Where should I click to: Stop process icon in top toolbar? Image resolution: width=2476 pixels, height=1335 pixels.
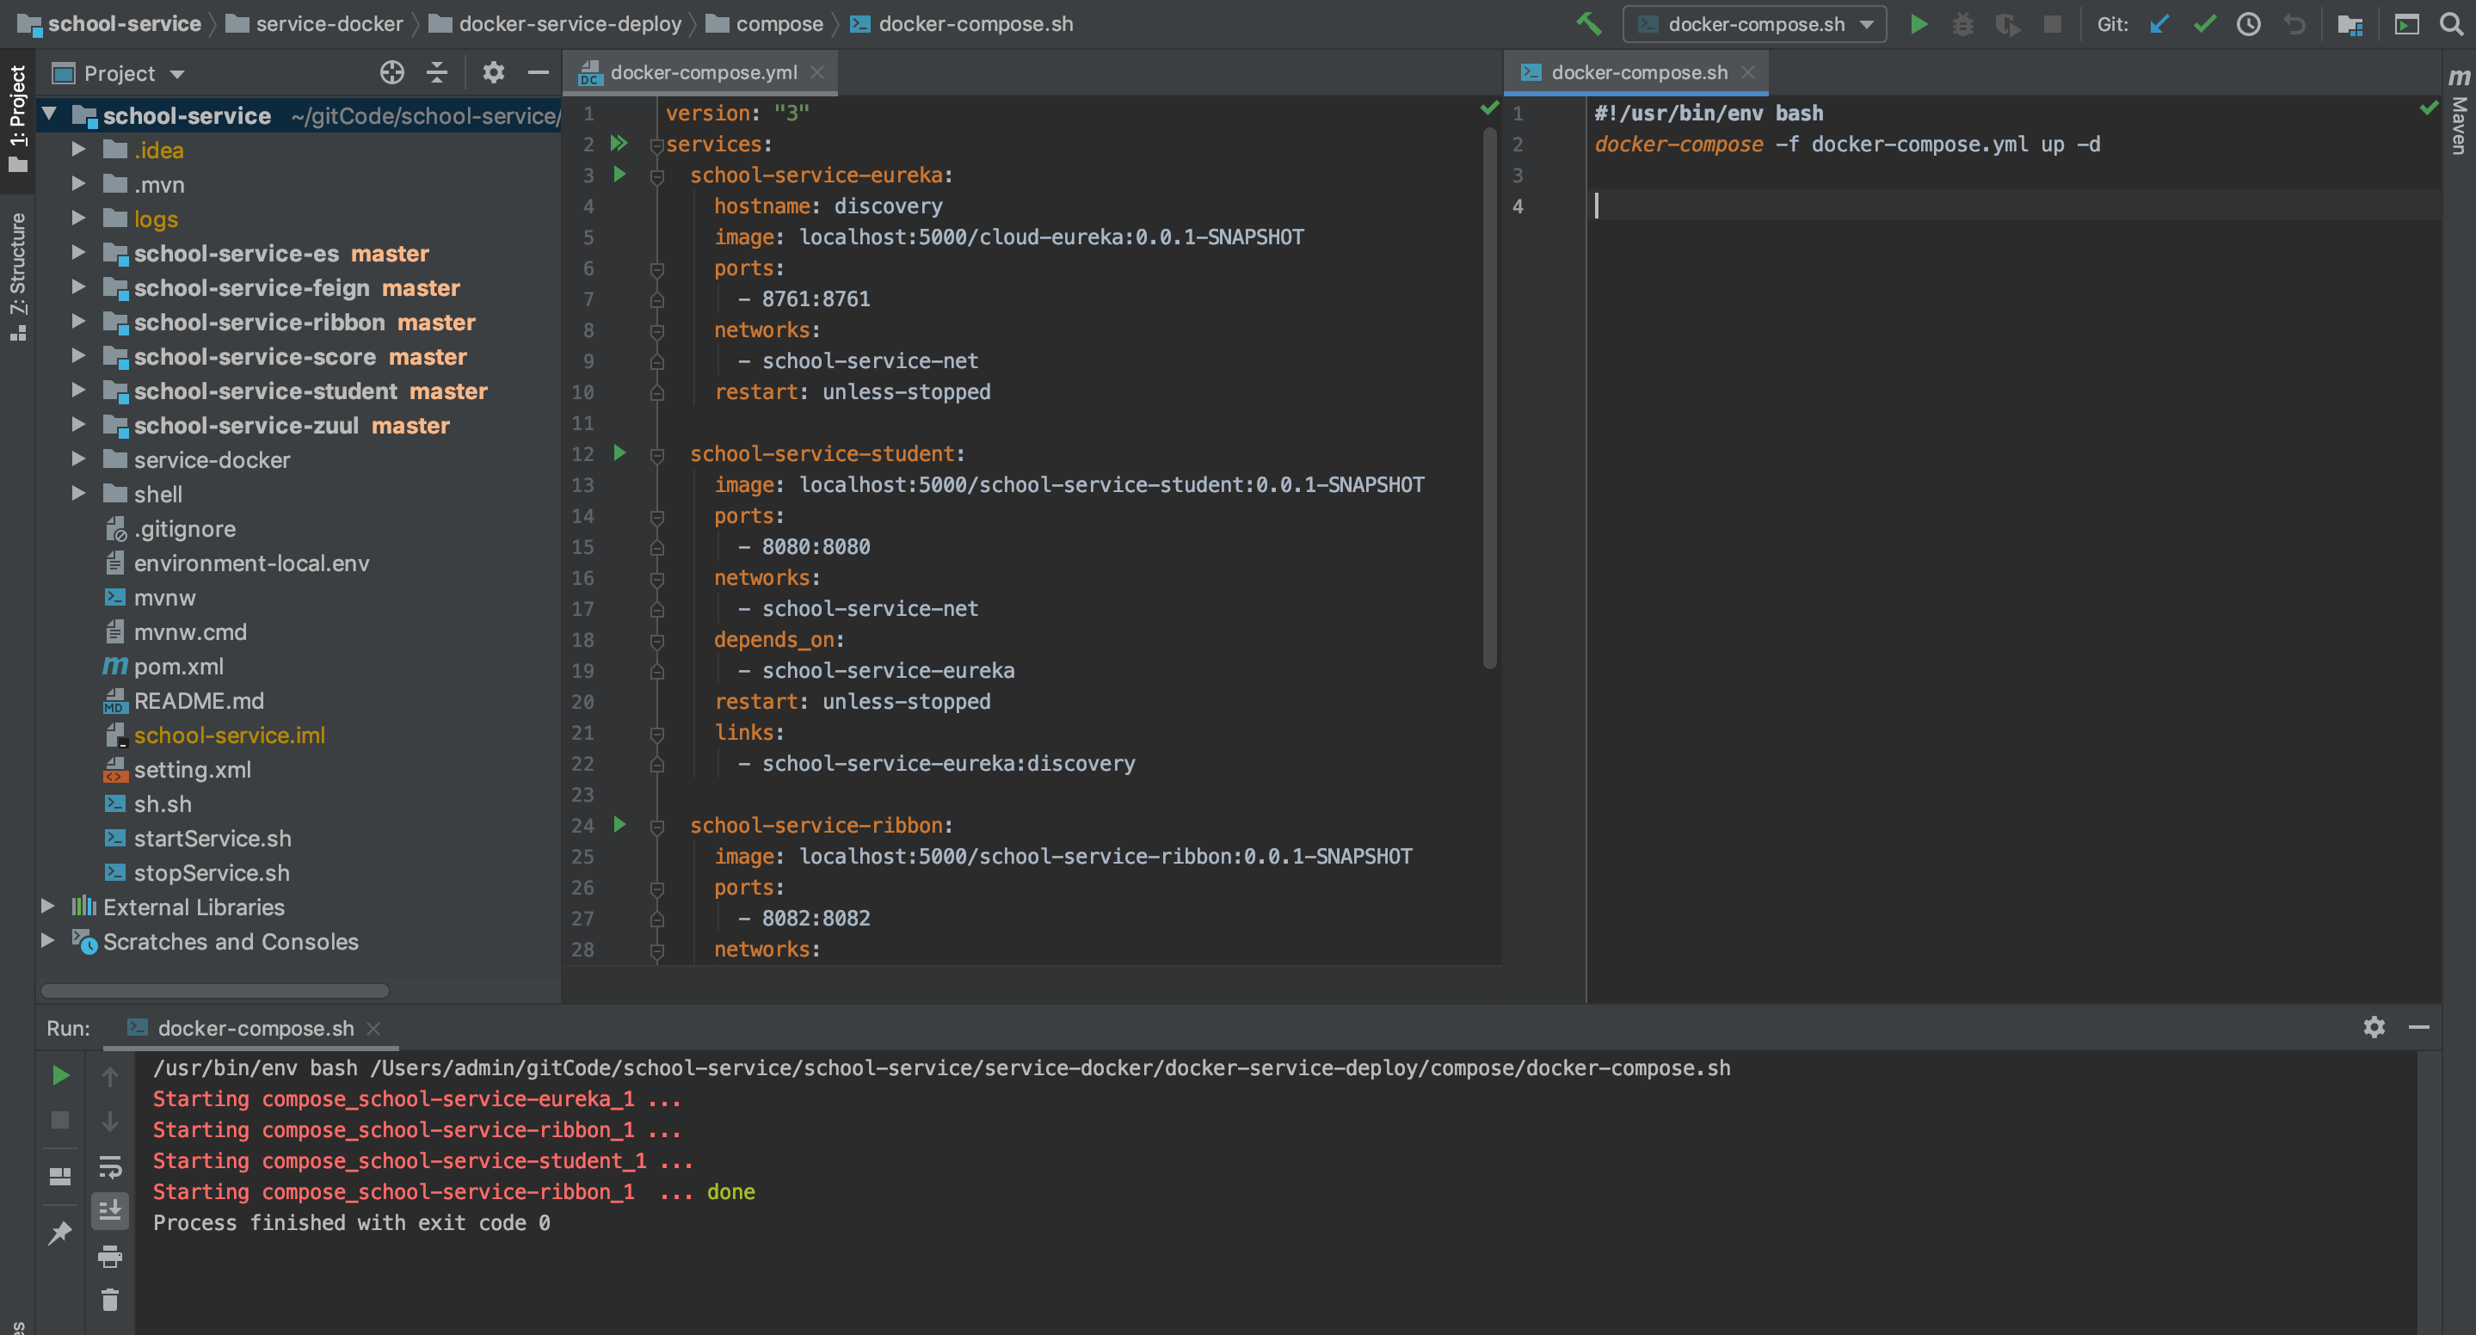coord(2051,24)
